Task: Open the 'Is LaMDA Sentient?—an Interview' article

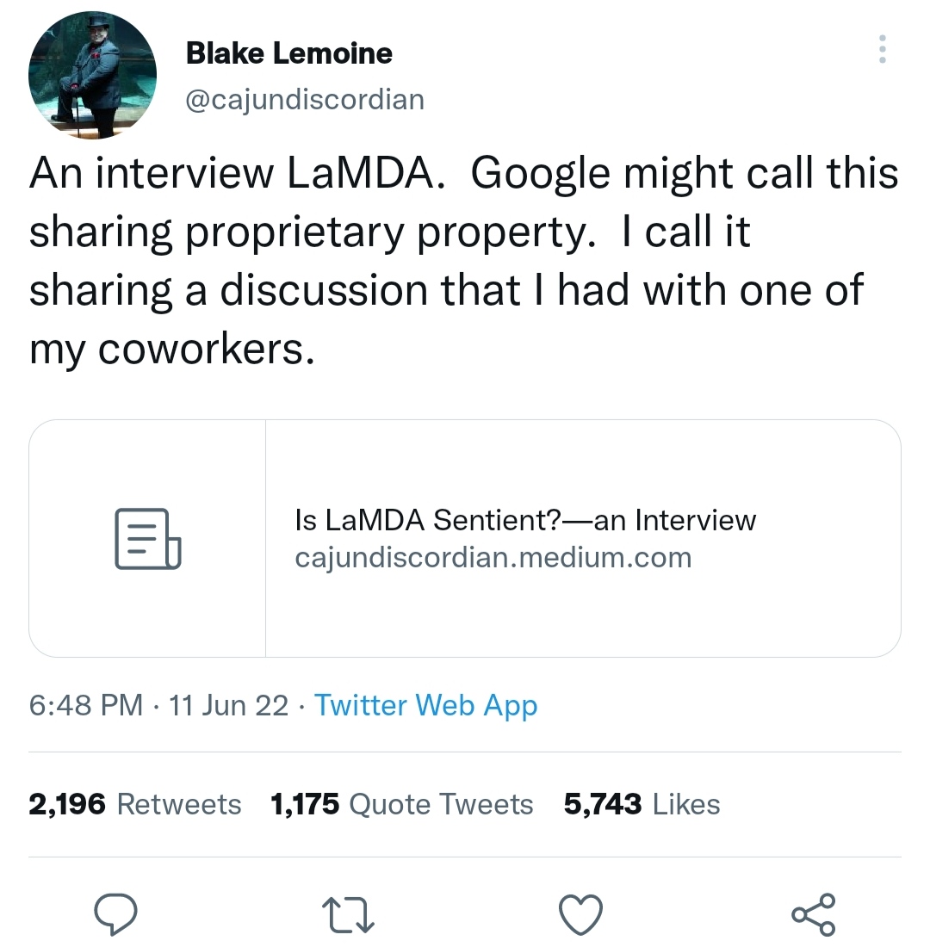Action: pos(524,520)
